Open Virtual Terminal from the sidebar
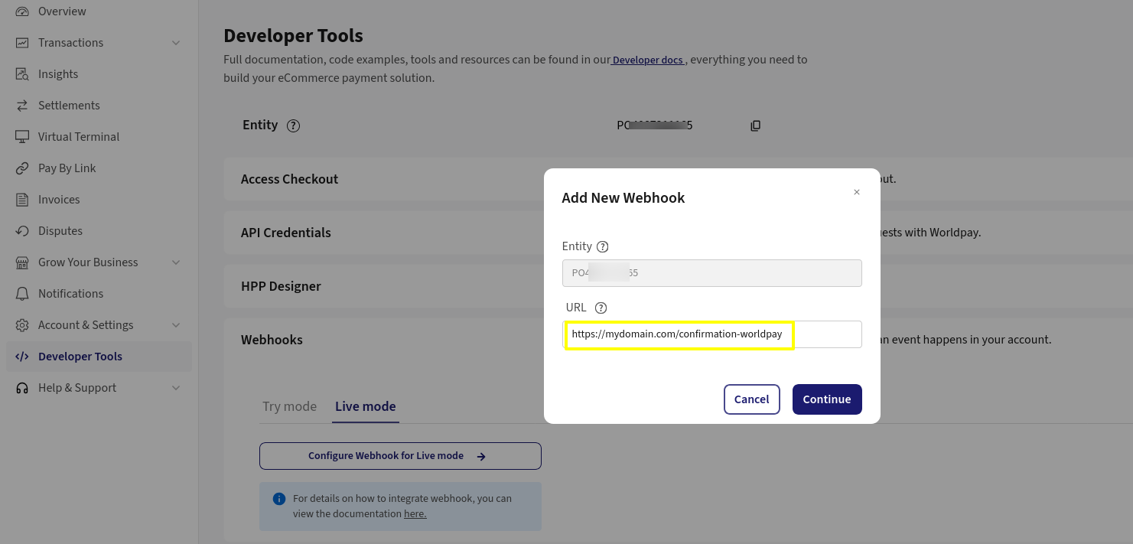This screenshot has width=1133, height=544. tap(79, 136)
